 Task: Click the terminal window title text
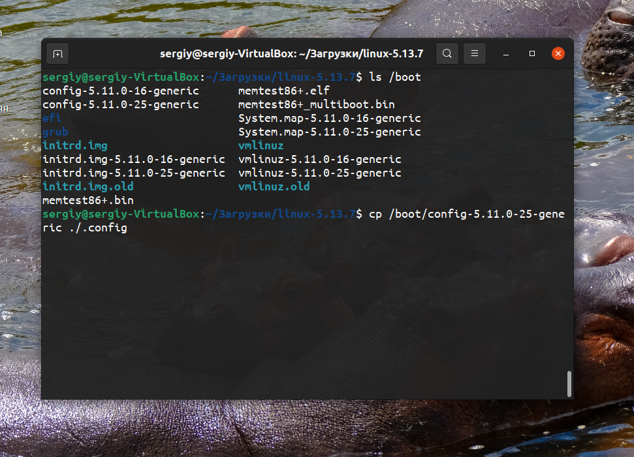point(291,53)
